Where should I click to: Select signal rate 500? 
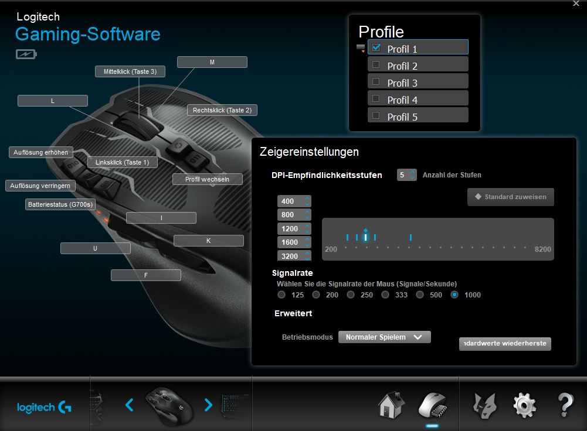(x=420, y=295)
